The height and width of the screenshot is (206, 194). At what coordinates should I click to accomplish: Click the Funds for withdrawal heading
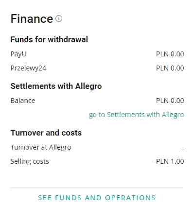[49, 39]
